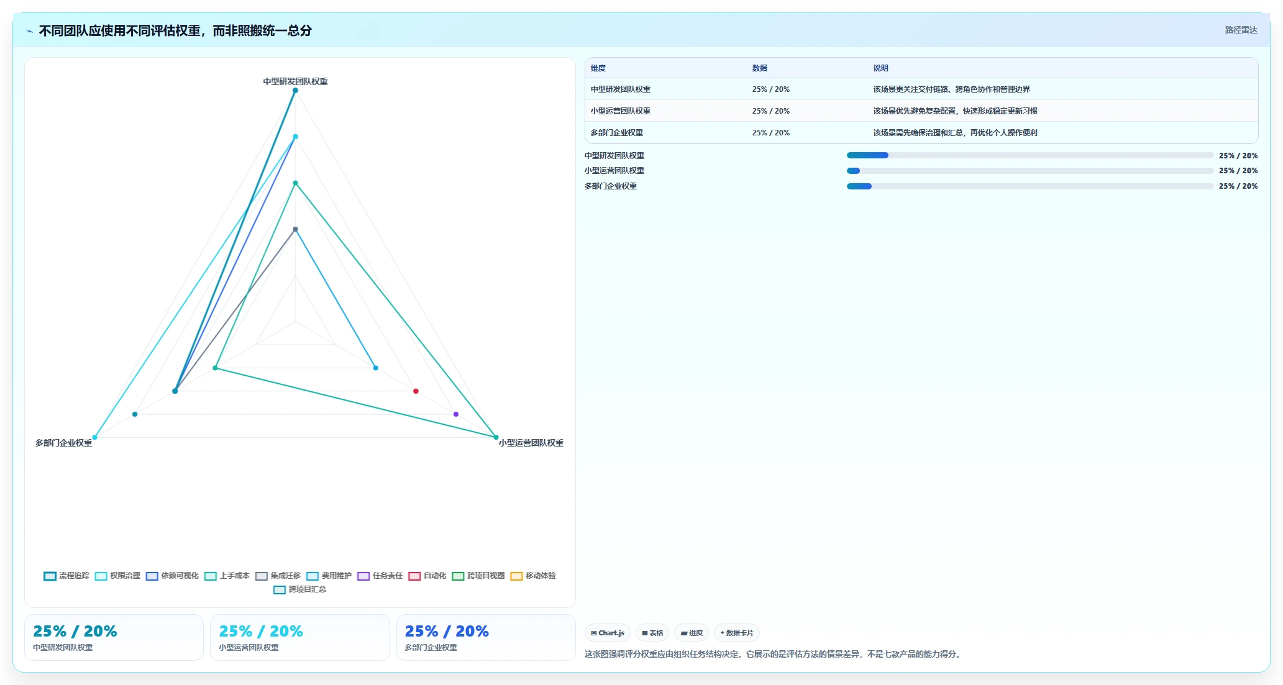
Task: Click description 该场景需先确保治理和汇总，再优化个人操作便利
Action: [x=955, y=133]
